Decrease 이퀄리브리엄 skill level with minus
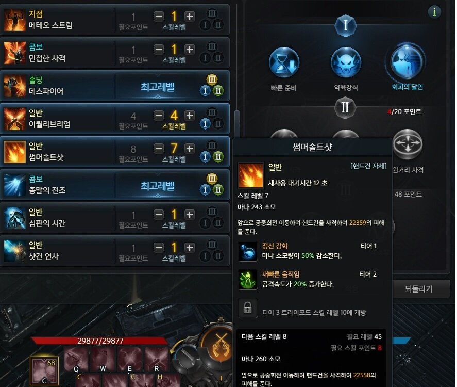The height and width of the screenshot is (387, 457). tap(159, 116)
